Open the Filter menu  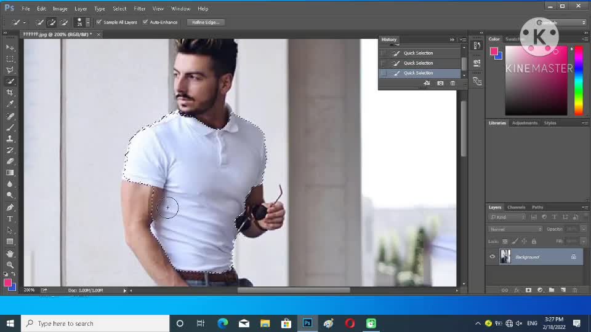pyautogui.click(x=140, y=9)
